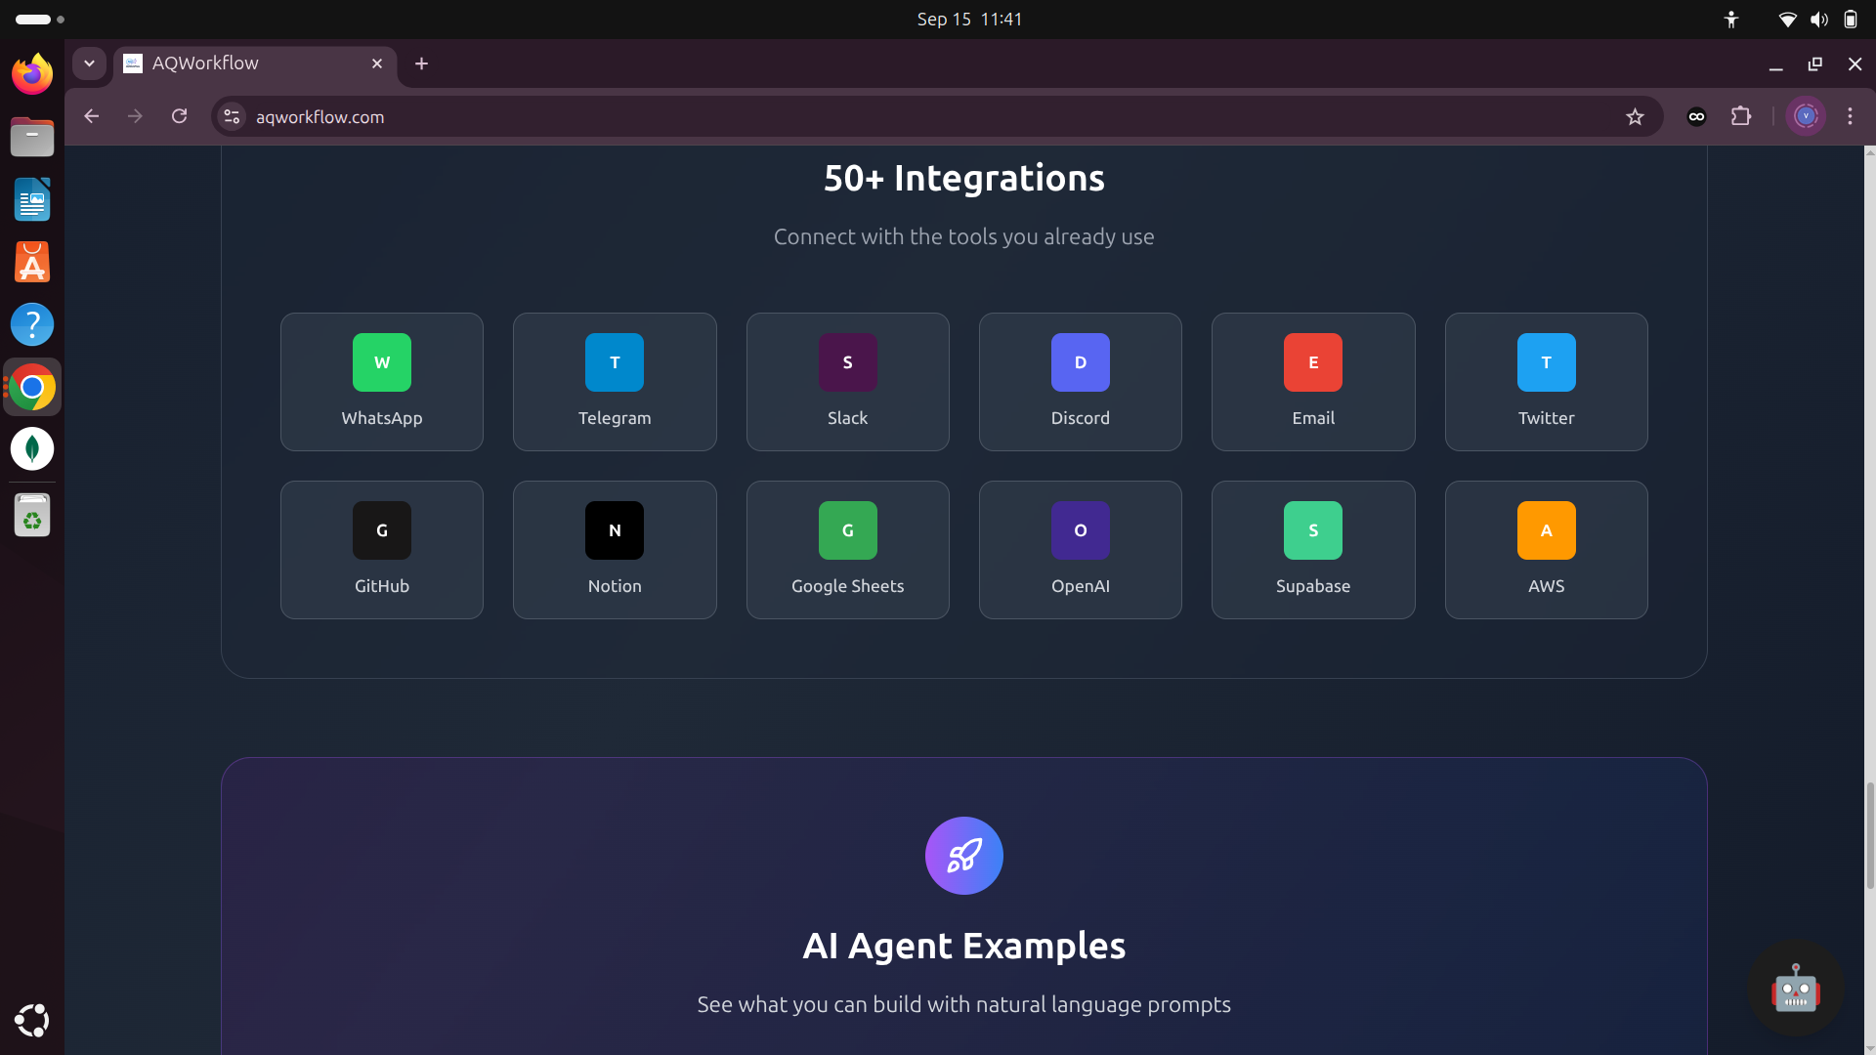Show applications via the Ubuntu logo
Image resolution: width=1876 pixels, height=1055 pixels.
32,1020
